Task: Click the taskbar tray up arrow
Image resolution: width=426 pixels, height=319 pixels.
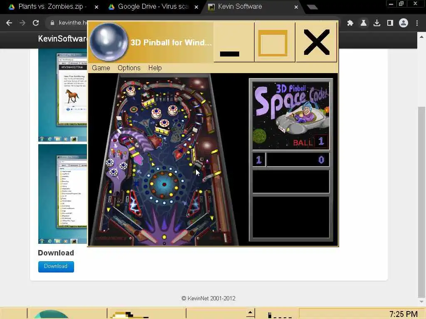Action: click(x=250, y=312)
